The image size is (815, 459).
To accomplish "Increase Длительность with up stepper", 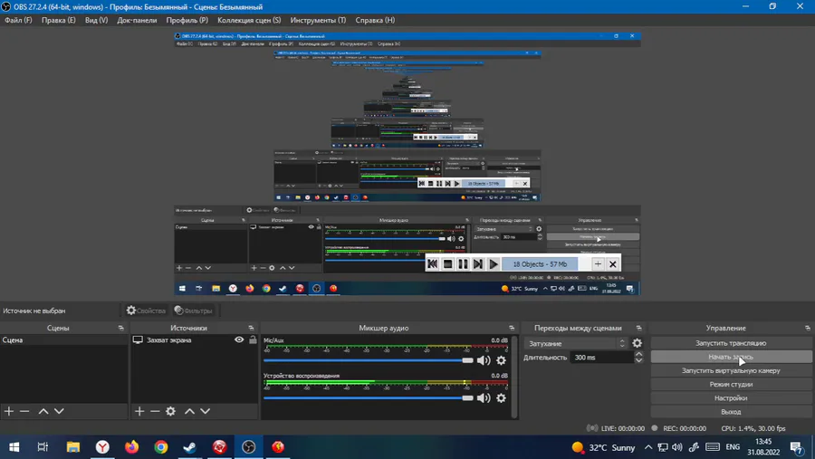I will point(638,354).
